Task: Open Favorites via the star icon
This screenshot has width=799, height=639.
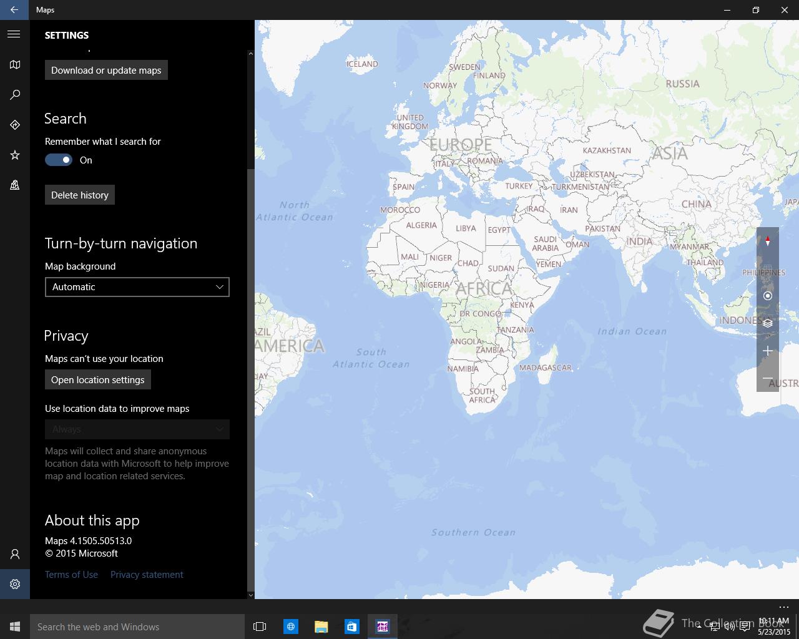Action: 14,155
